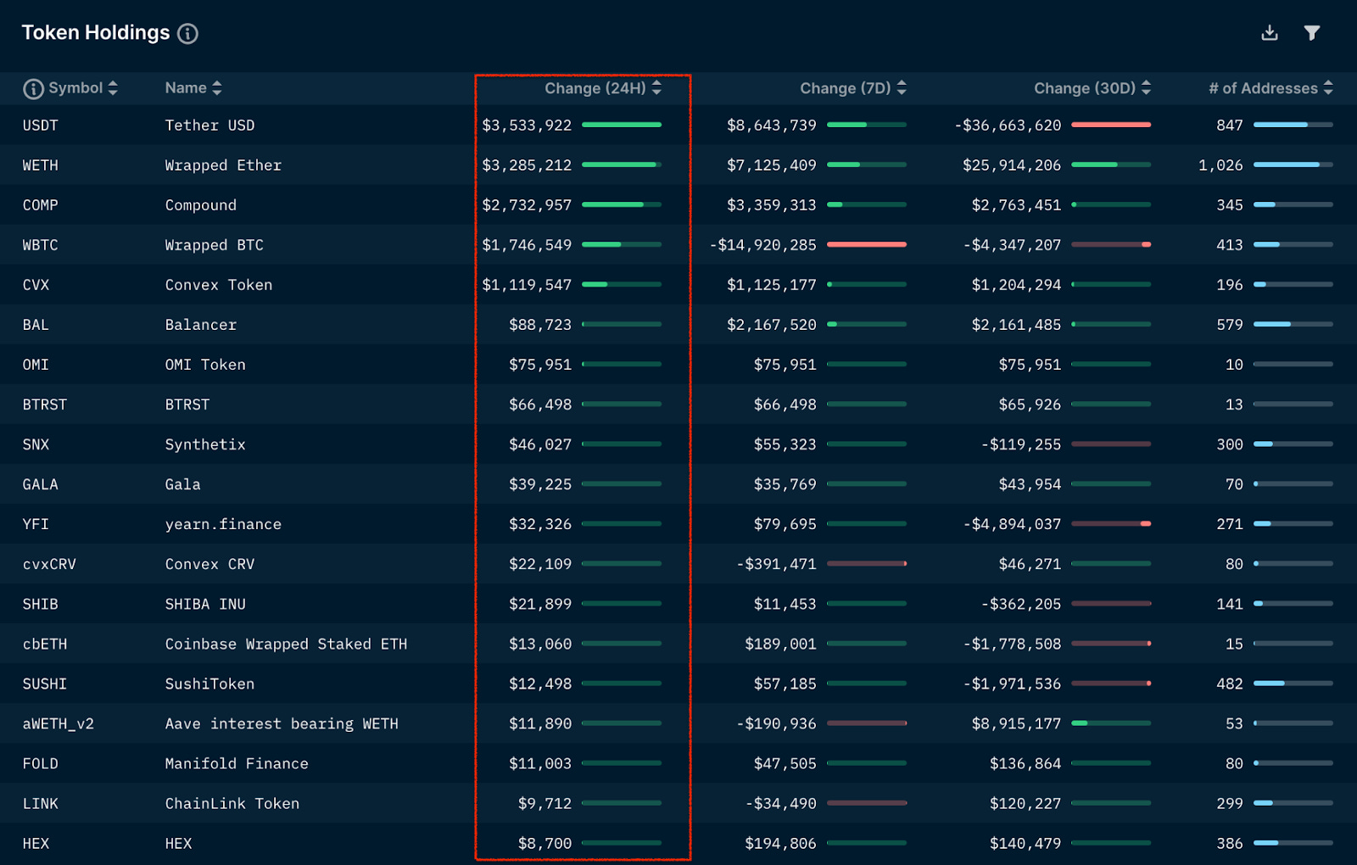Click the -$1,971,536 30D change value

[x=1012, y=684]
